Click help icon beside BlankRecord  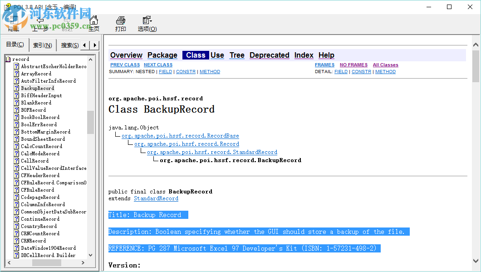[x=17, y=103]
